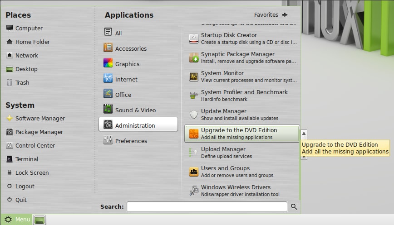This screenshot has width=394, height=225.
Task: Click the Update Manager shield icon
Action: pos(194,115)
